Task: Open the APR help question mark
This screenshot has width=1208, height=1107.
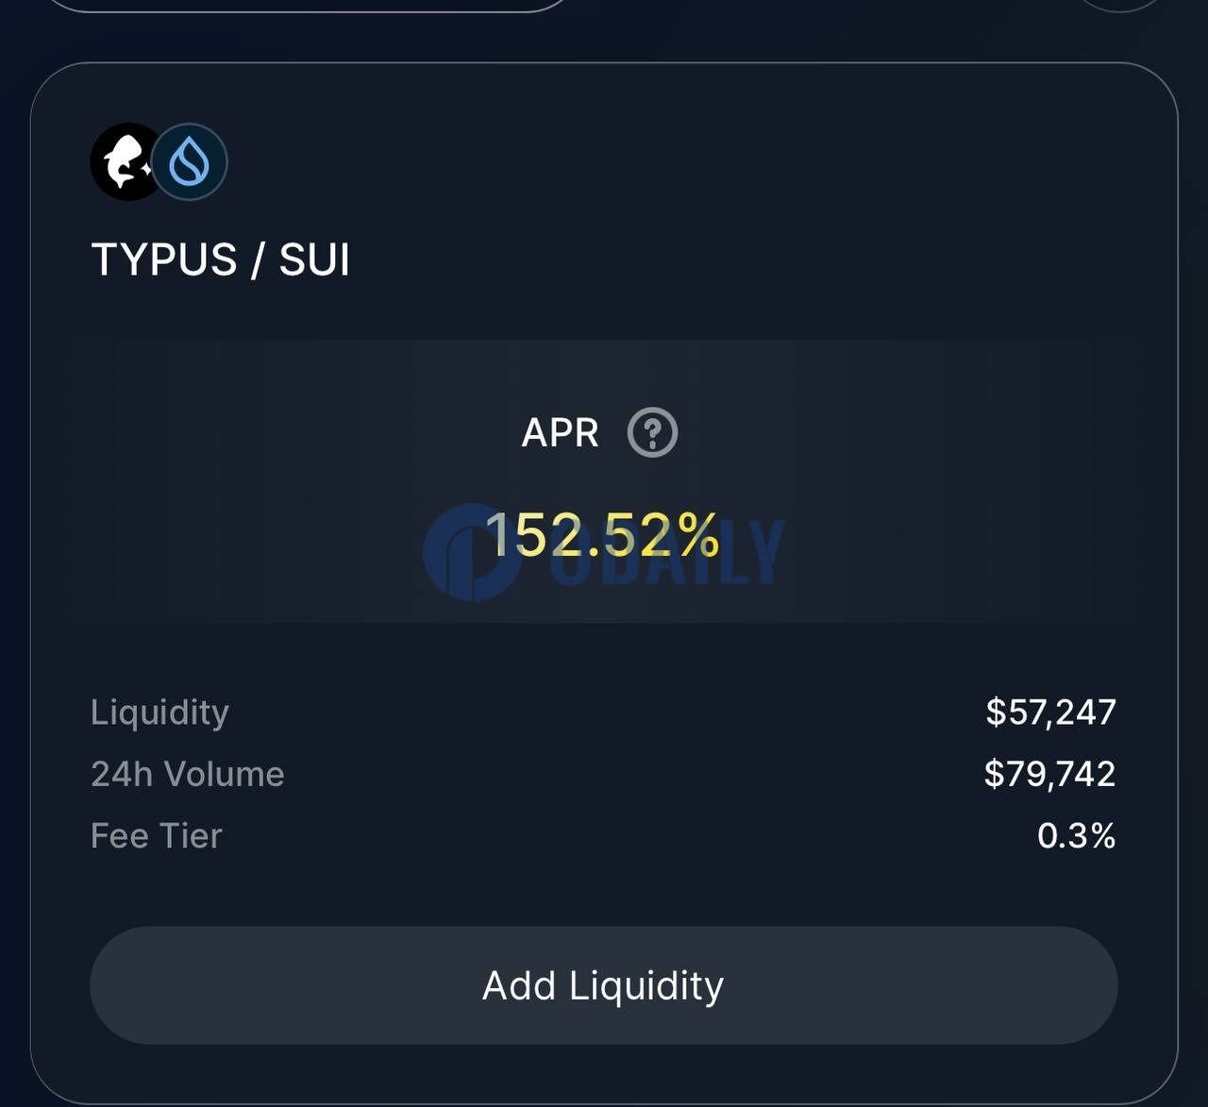Action: point(652,432)
